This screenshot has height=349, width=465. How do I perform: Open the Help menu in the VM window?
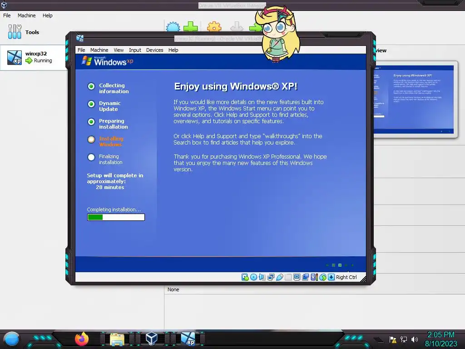(x=173, y=50)
